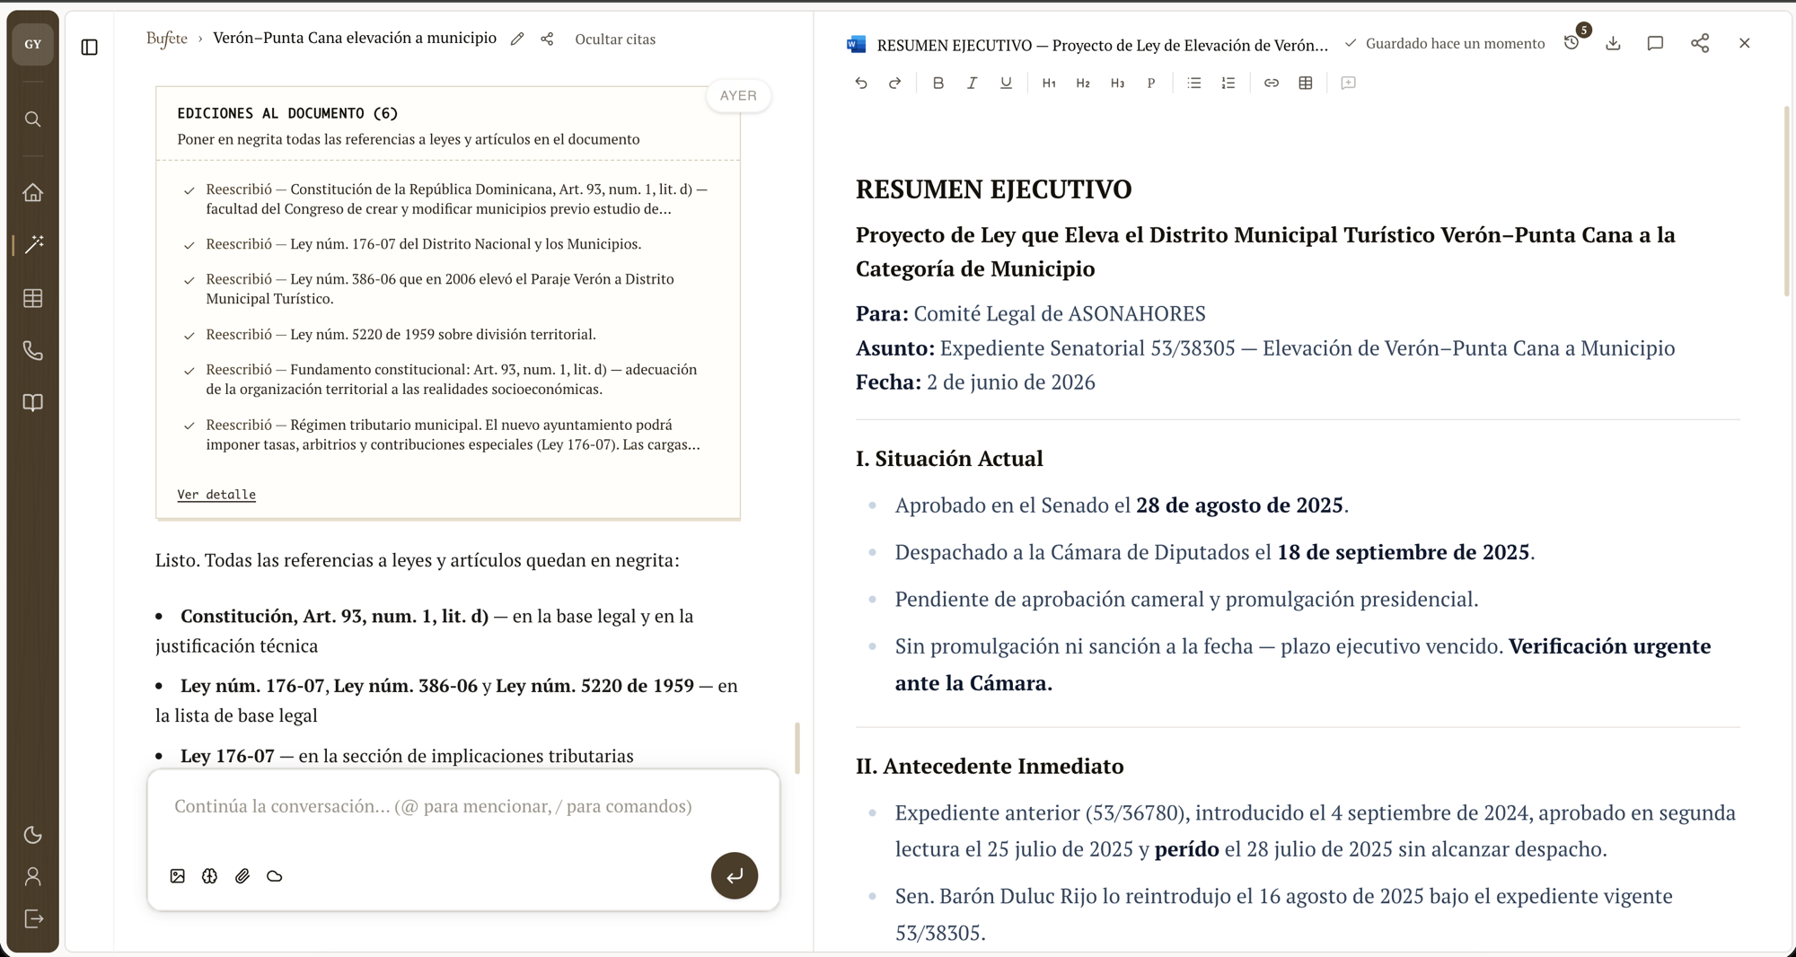The image size is (1796, 957).
Task: Click Ocultar citas
Action: click(615, 39)
